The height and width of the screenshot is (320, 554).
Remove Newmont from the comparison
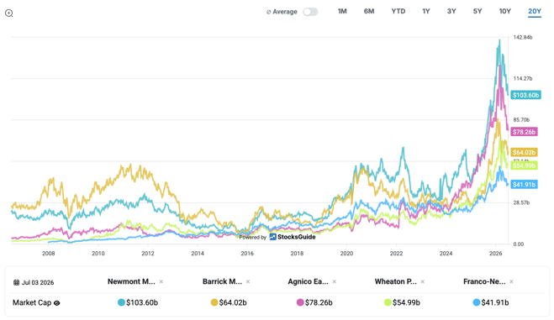coord(161,281)
